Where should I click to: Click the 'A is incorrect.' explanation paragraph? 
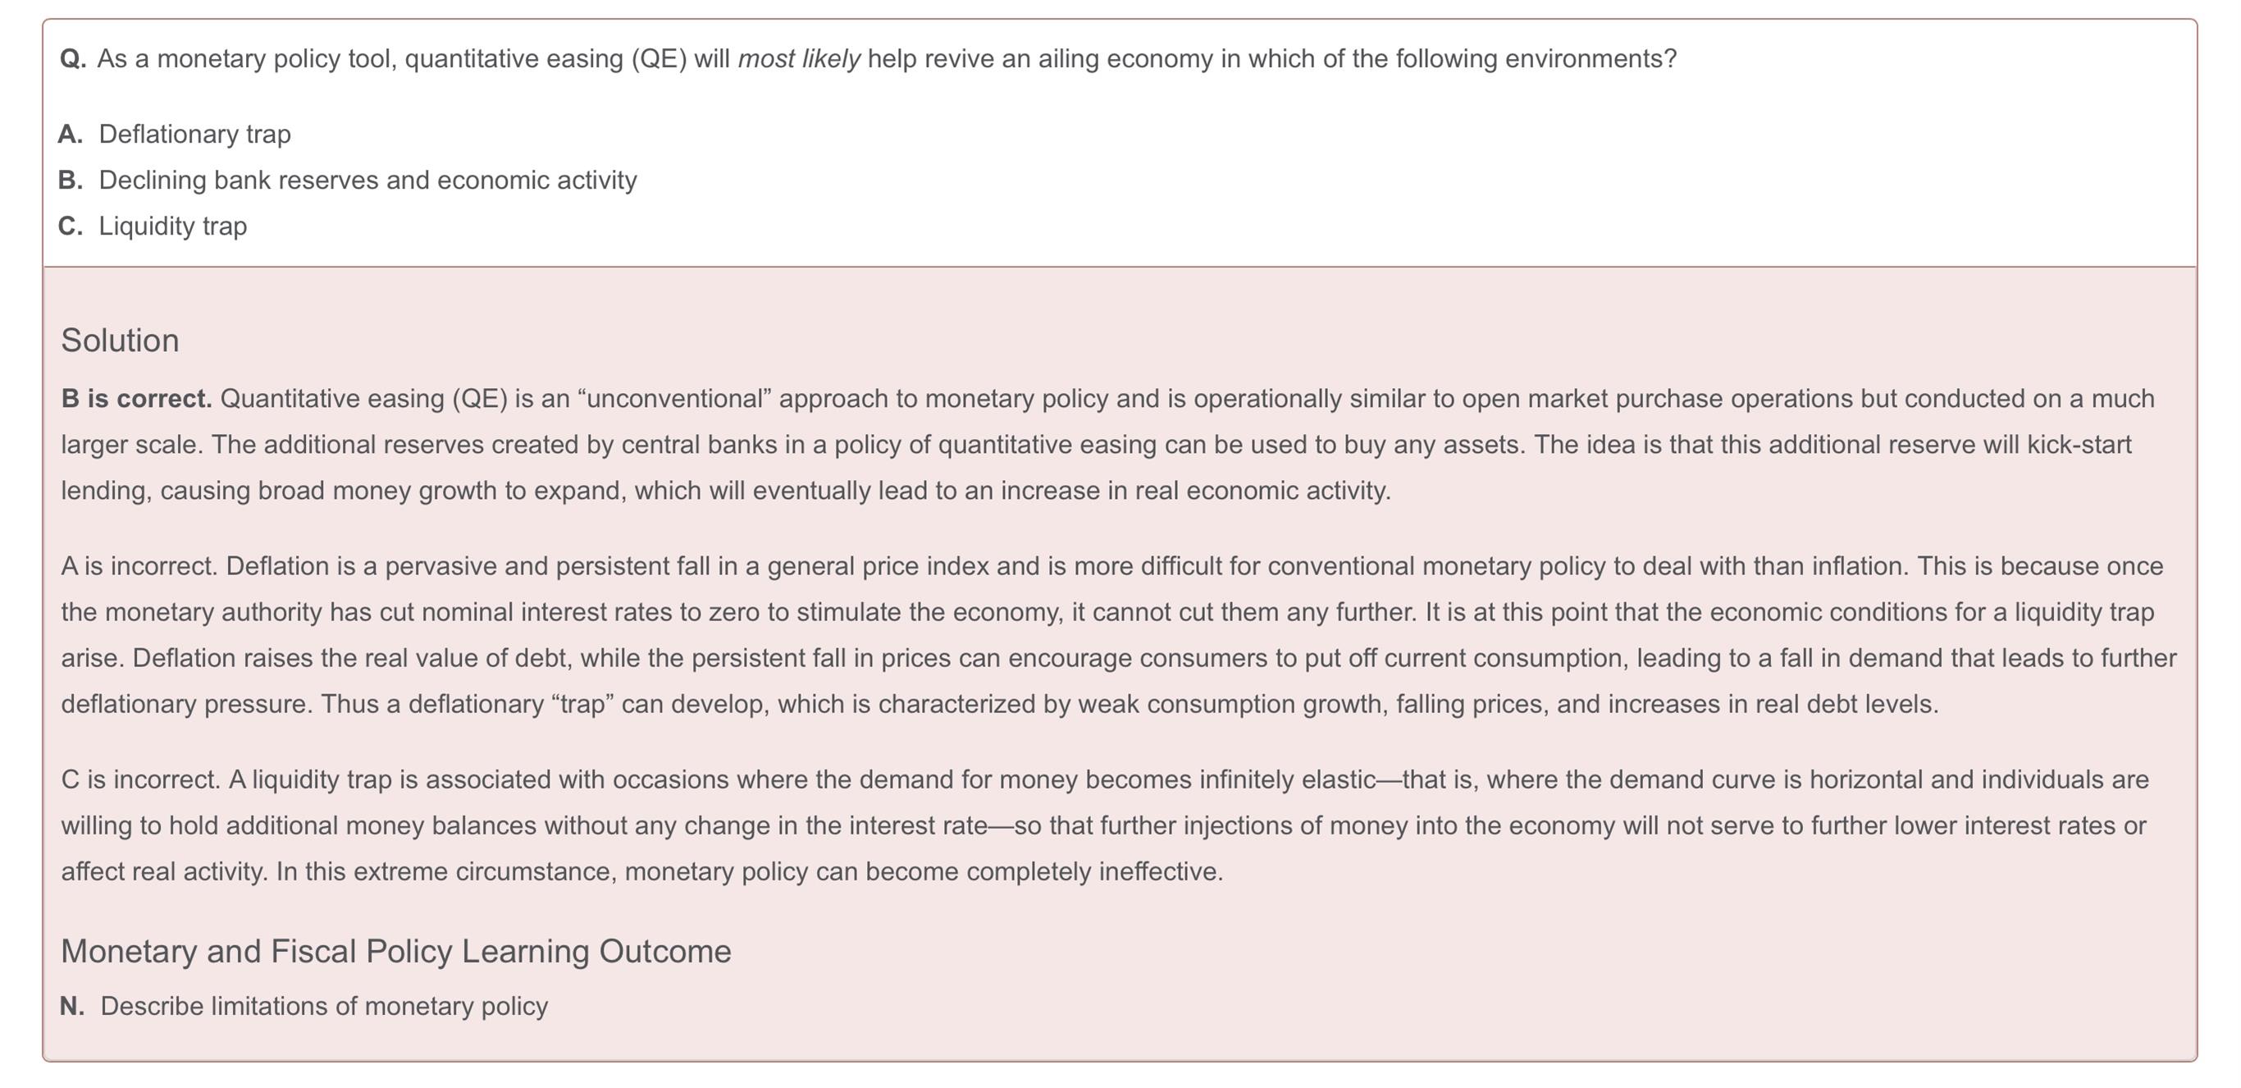[x=1119, y=635]
